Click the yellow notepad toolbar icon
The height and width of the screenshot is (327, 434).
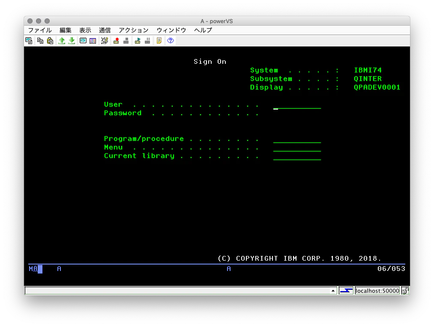coord(159,41)
